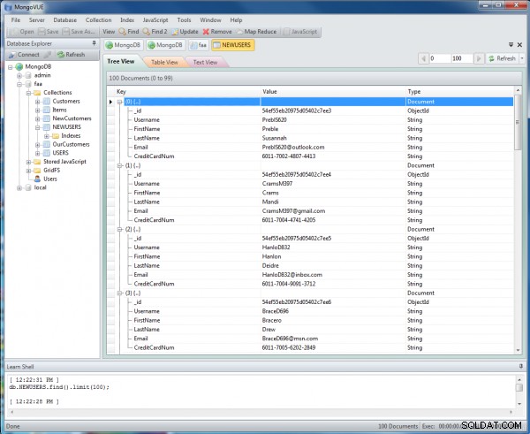Click the Open toolbar button
530x434 pixels.
pos(23,32)
